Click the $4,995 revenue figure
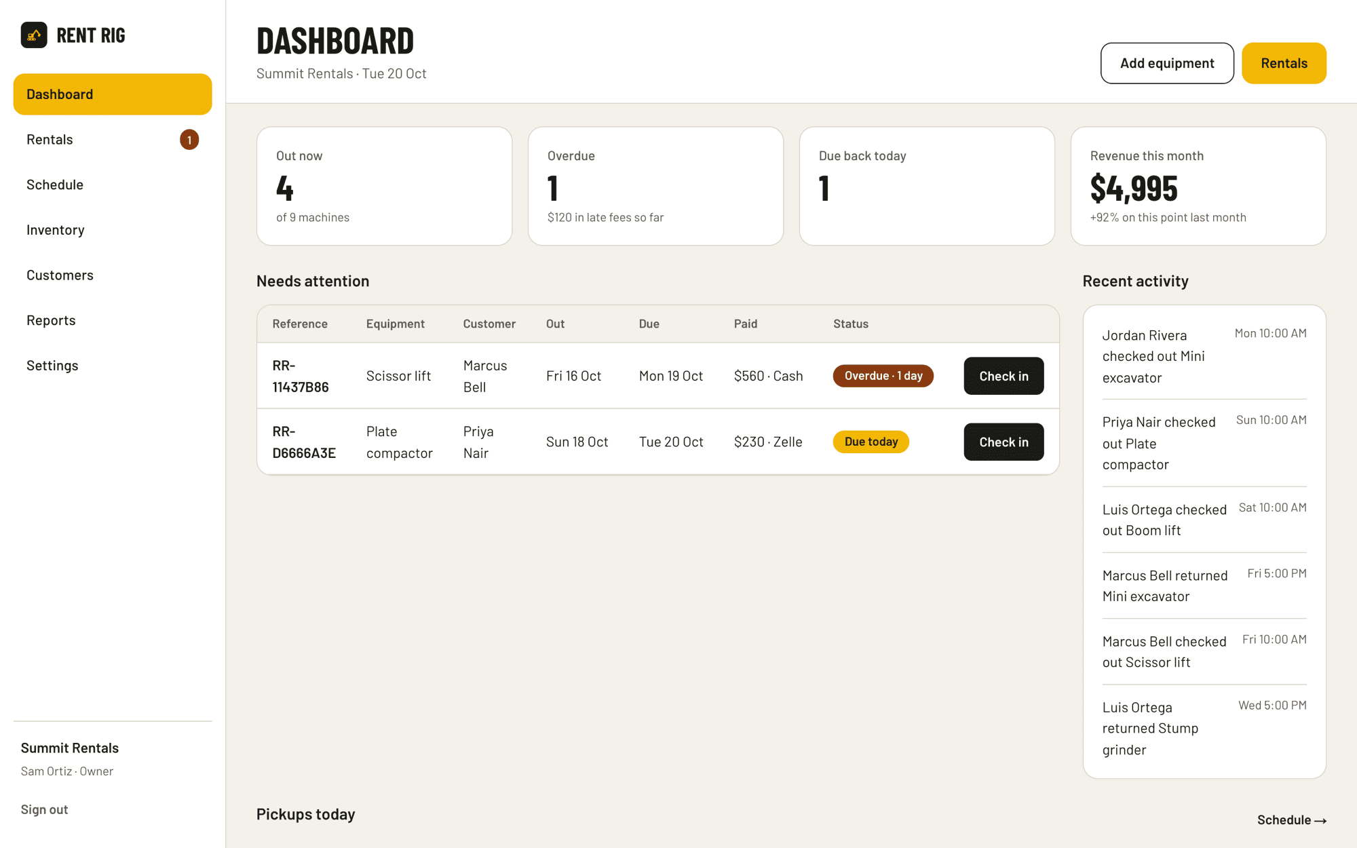This screenshot has width=1357, height=848. click(1134, 188)
